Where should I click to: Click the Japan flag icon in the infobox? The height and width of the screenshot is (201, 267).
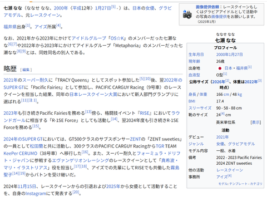tap(220, 68)
